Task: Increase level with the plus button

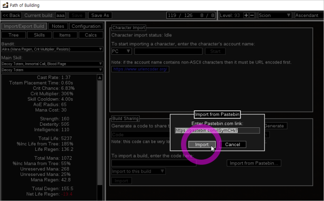Action: (246, 15)
